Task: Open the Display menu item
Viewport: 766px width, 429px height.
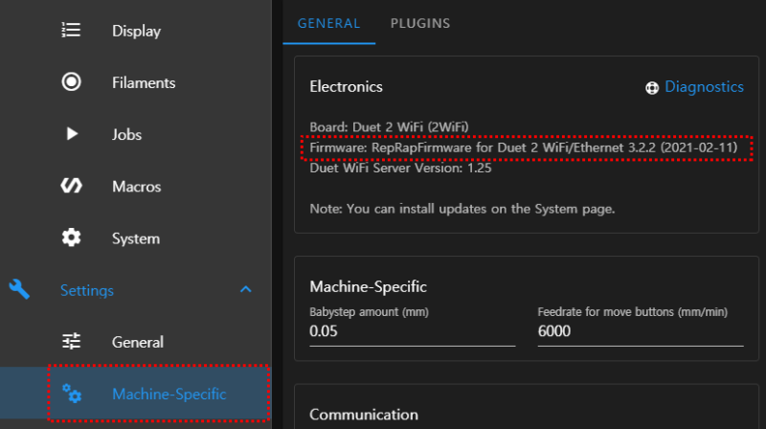Action: coord(136,31)
